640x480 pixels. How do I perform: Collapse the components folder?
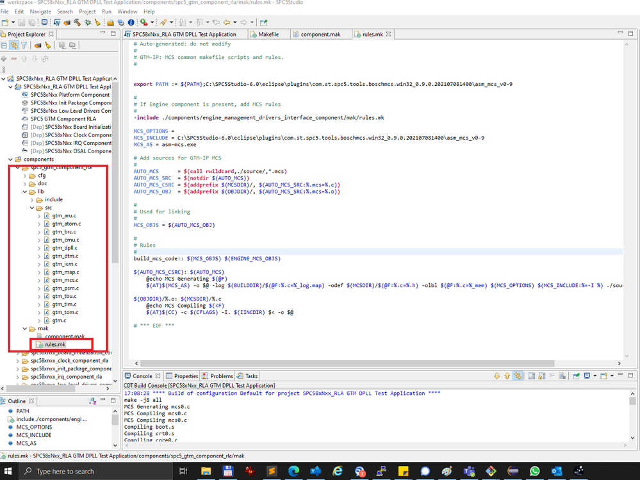pyautogui.click(x=11, y=159)
